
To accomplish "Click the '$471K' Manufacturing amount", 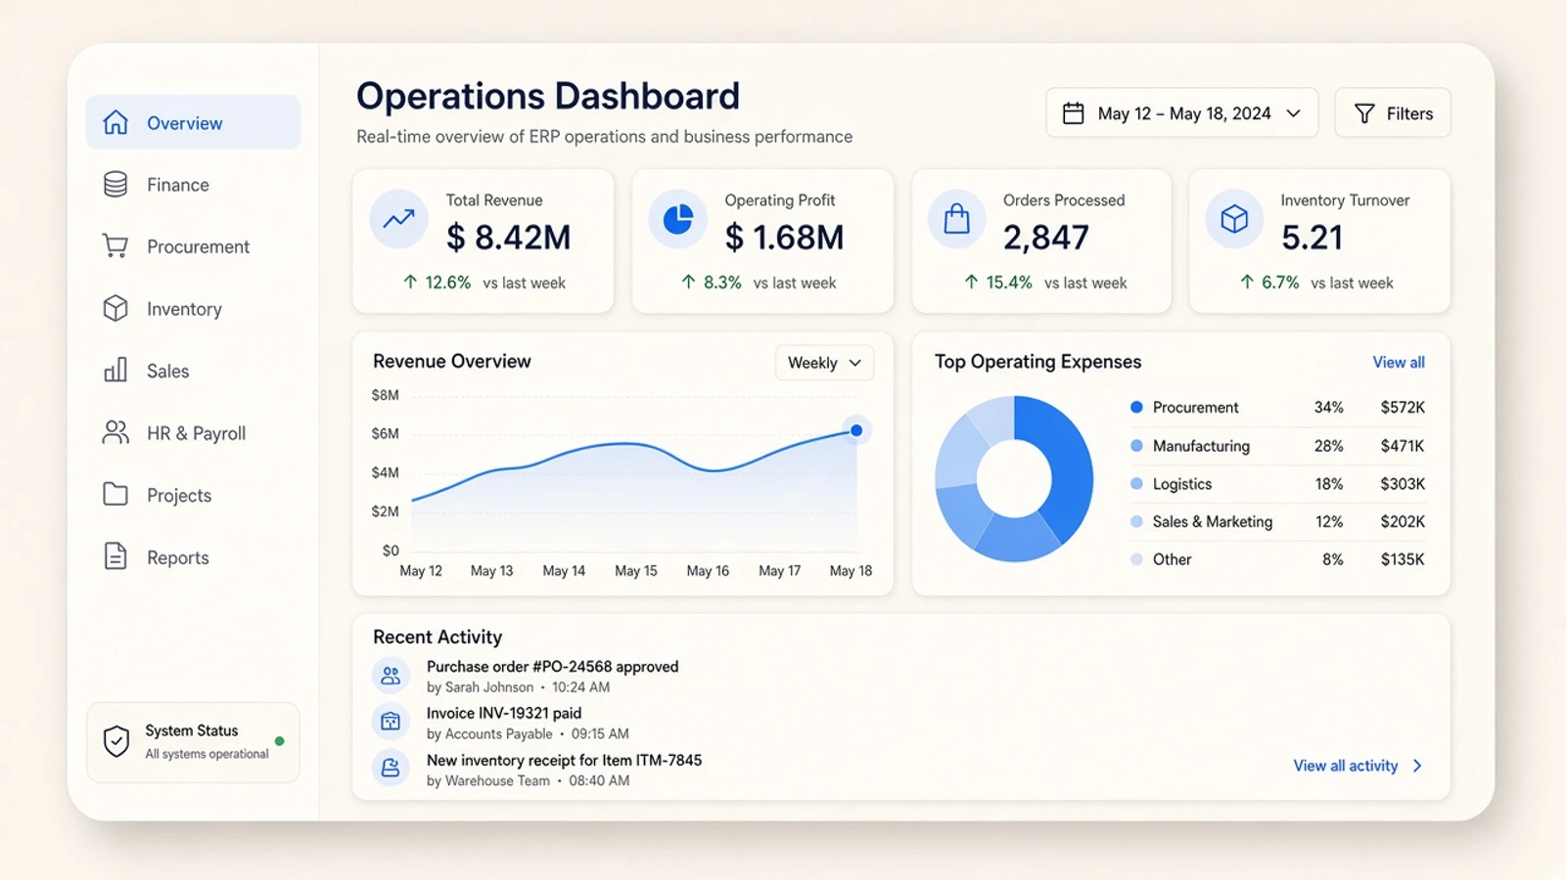I will point(1403,446).
